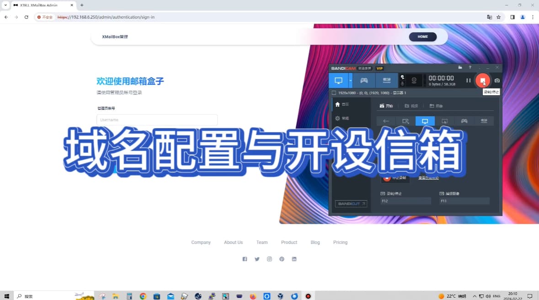
Task: Open the Blog footer link
Action: coord(315,243)
